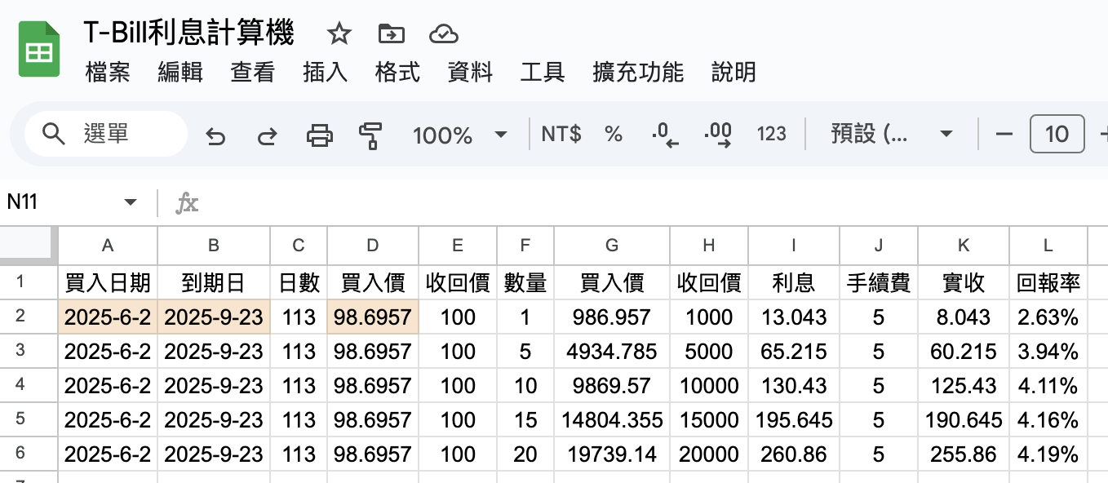Select the 利息 header cell

tap(794, 282)
